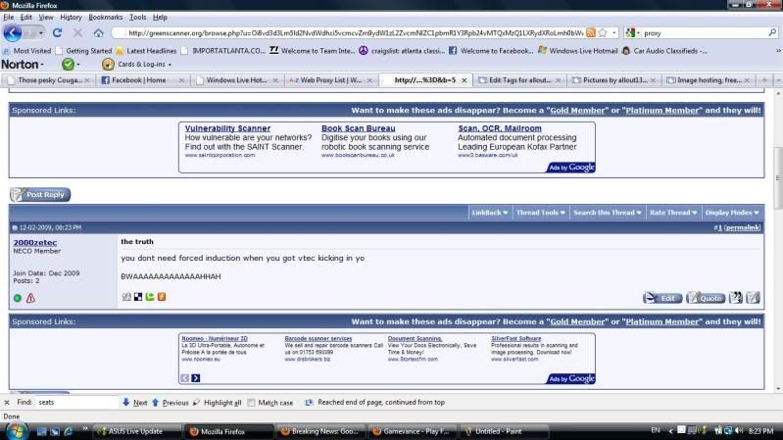Click the multi-quote icon beside Quote
Image resolution: width=783 pixels, height=440 pixels.
pos(735,297)
